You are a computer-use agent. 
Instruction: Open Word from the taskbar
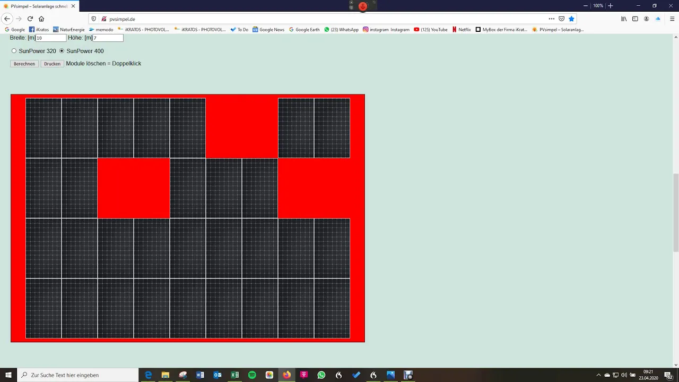[200, 375]
